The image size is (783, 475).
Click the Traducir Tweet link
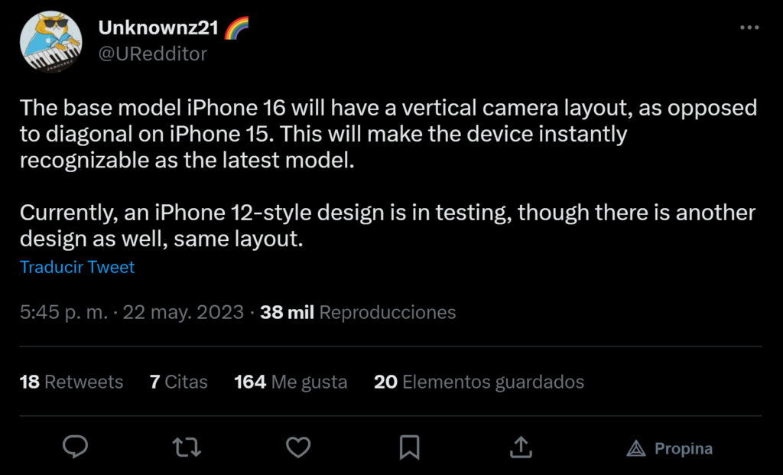(x=77, y=267)
